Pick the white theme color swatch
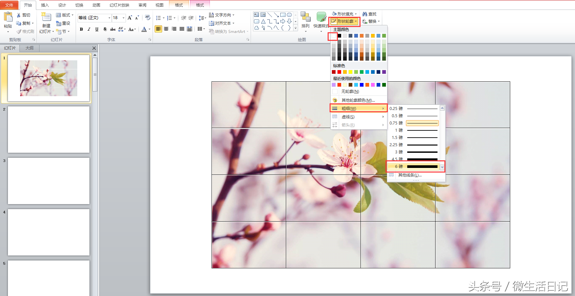575x296 pixels. (334, 36)
